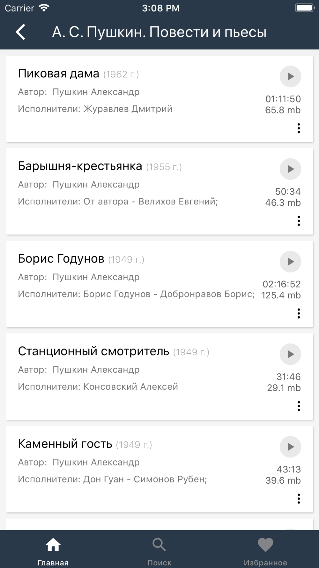Play Пиковая дама audiobook
The image size is (319, 568).
(x=290, y=76)
